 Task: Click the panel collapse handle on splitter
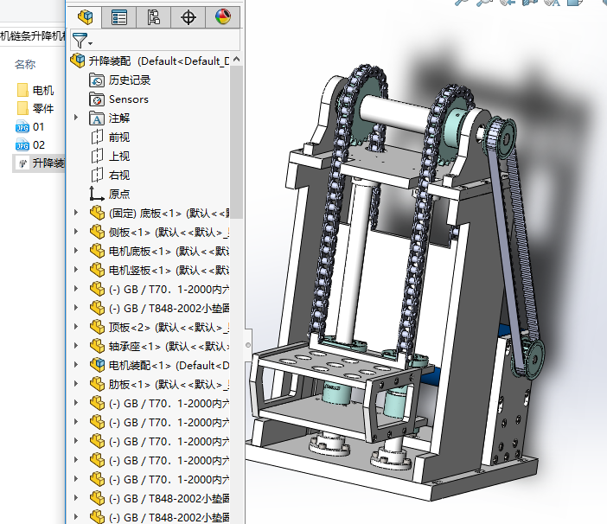(x=248, y=345)
